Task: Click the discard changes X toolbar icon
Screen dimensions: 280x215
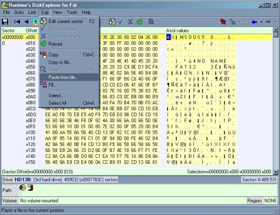Action: pyautogui.click(x=130, y=22)
